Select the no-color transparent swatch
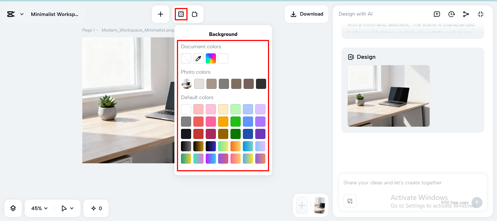The width and height of the screenshot is (497, 221). click(186, 58)
